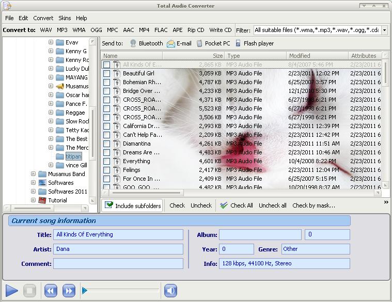Click the Write CD button
This screenshot has height=302, width=392.
point(221,30)
